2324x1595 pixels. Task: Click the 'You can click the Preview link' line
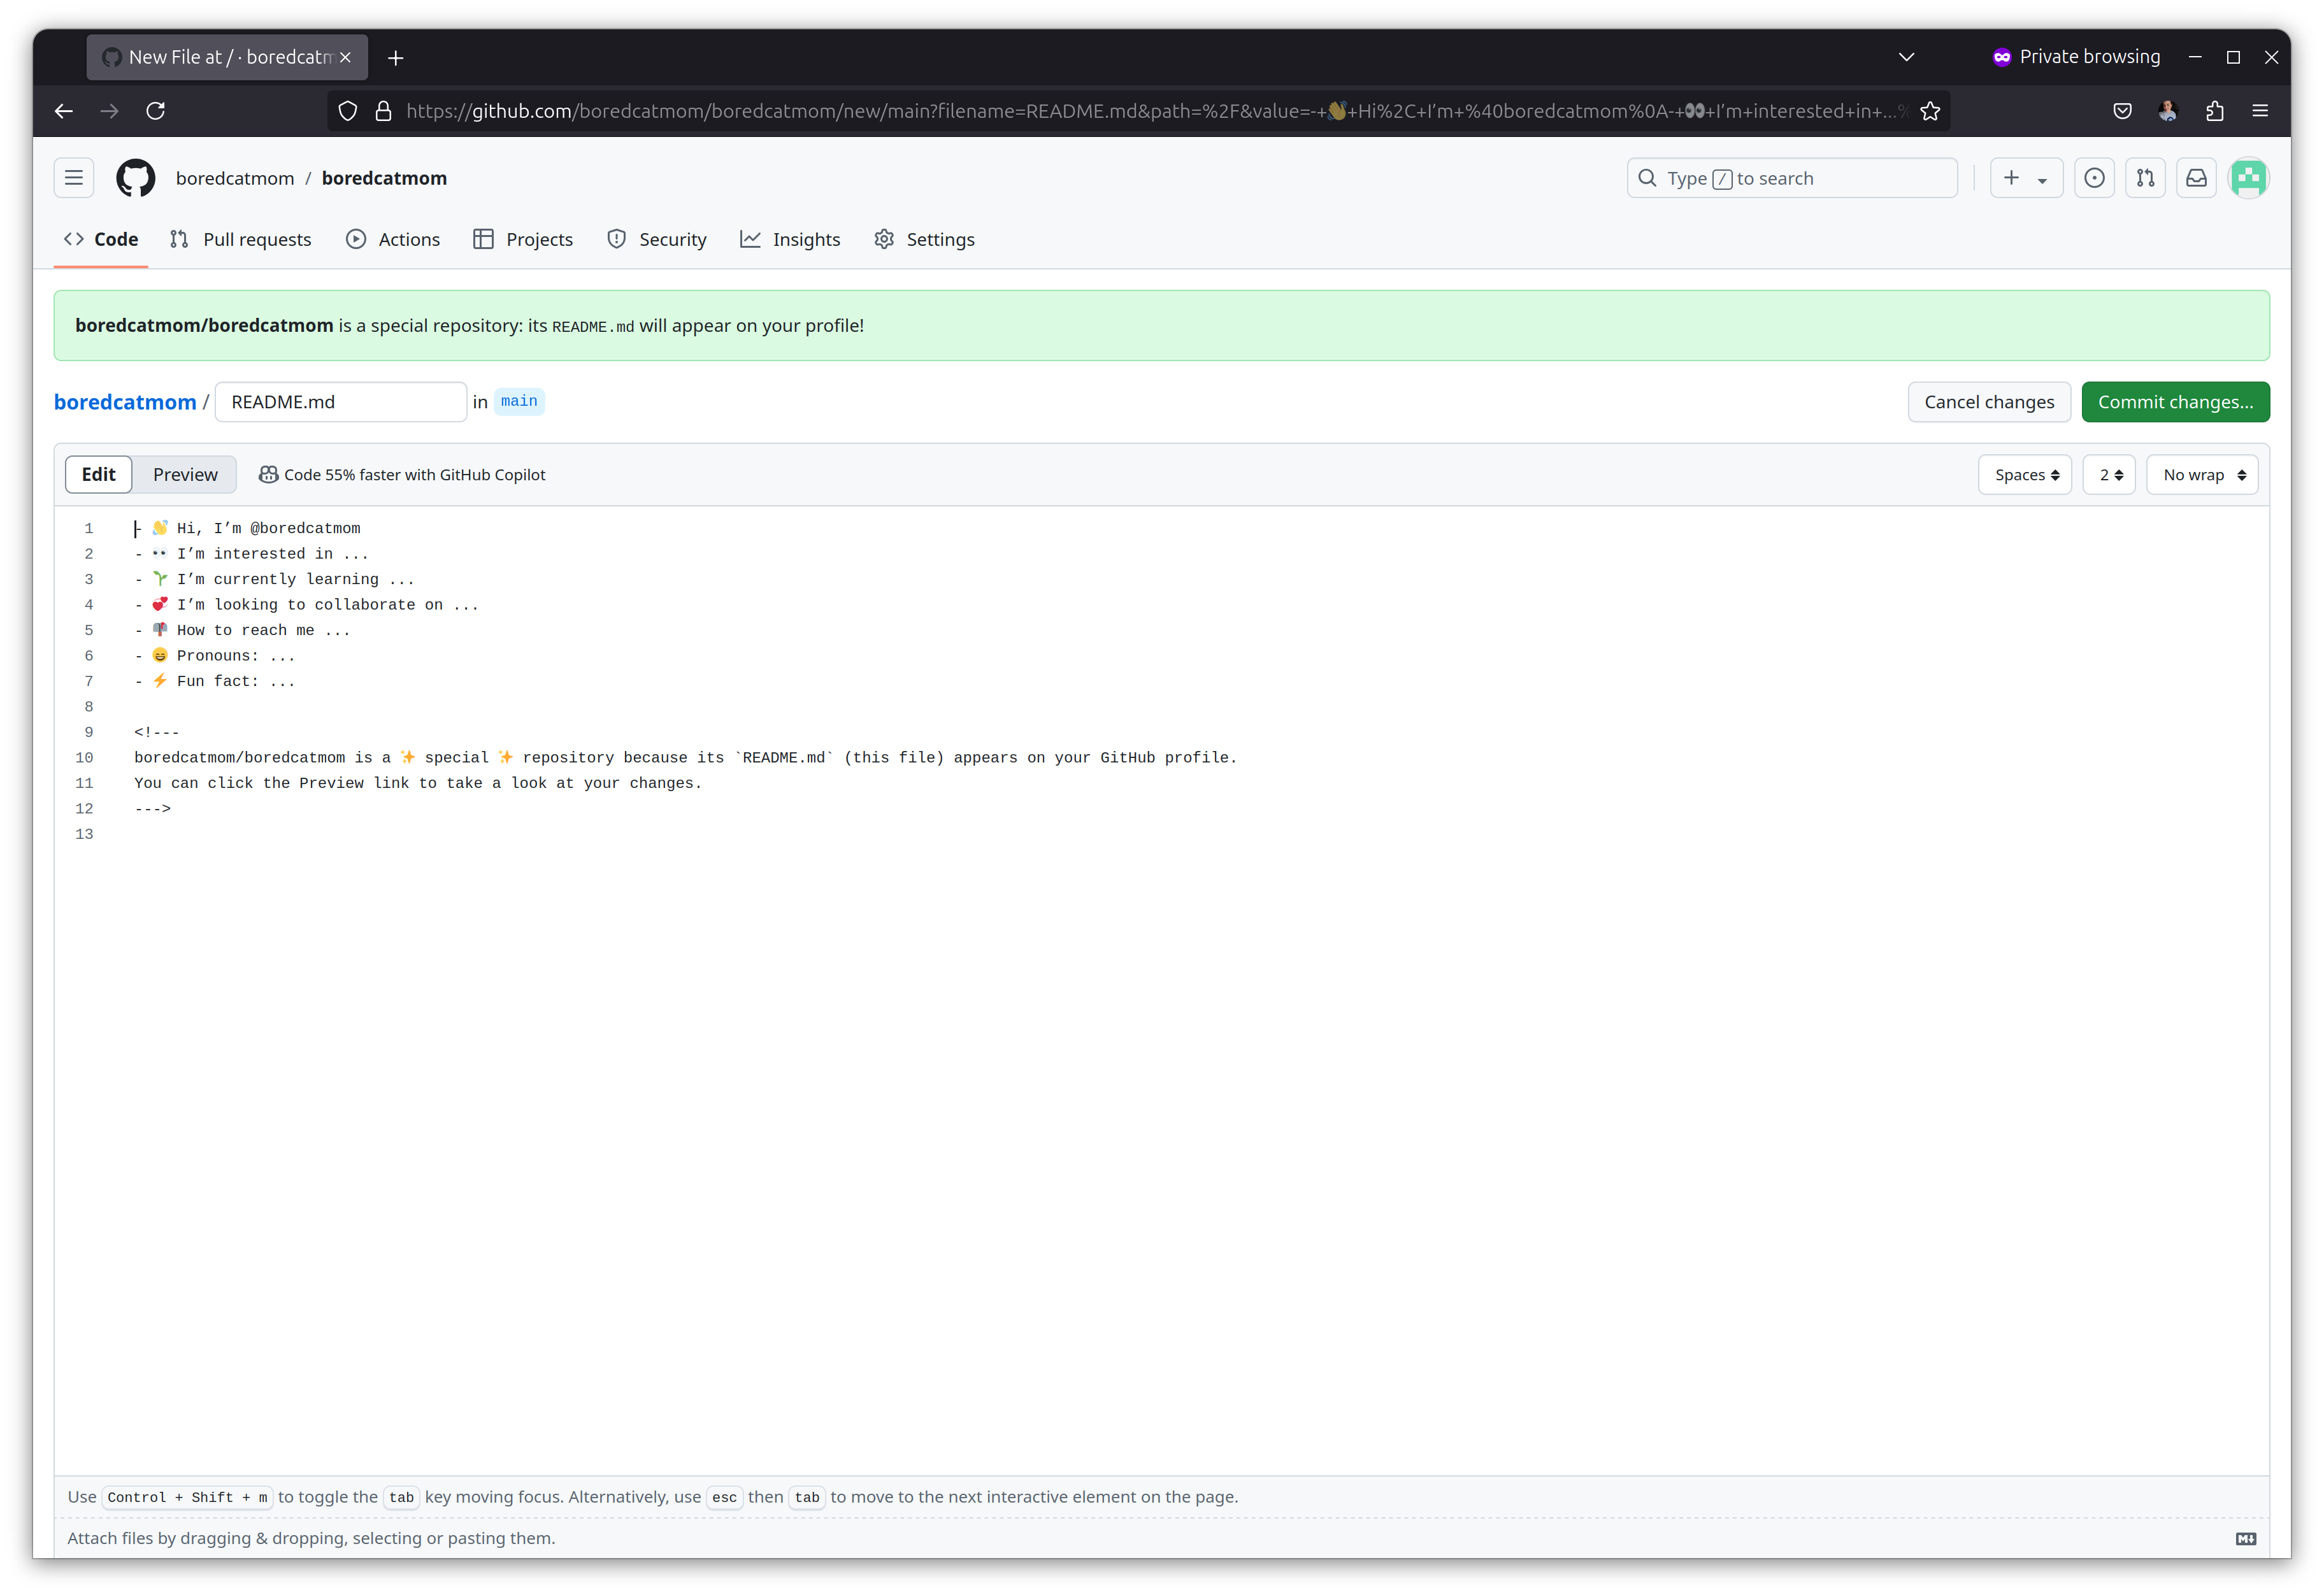coord(418,783)
